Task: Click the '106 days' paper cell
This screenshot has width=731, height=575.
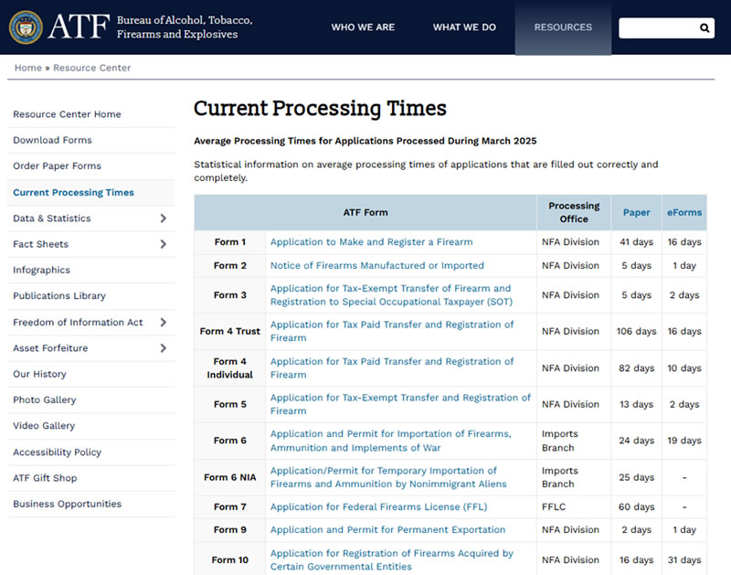Action: tap(636, 331)
